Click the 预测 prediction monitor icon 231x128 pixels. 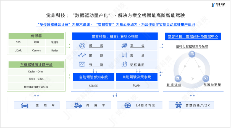point(82,65)
